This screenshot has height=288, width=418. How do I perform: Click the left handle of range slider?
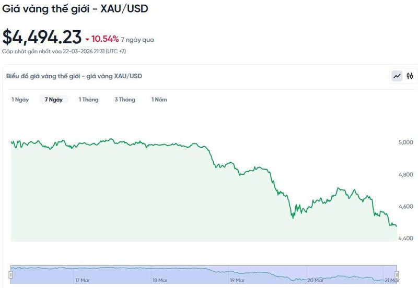(10, 274)
